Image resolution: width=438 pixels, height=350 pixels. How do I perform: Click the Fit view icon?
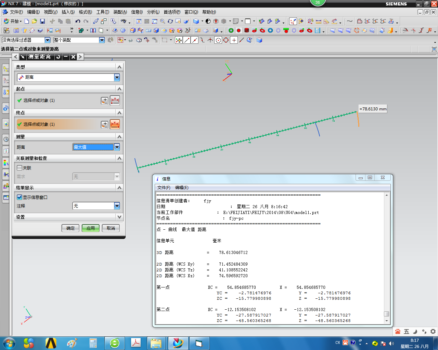(139, 21)
